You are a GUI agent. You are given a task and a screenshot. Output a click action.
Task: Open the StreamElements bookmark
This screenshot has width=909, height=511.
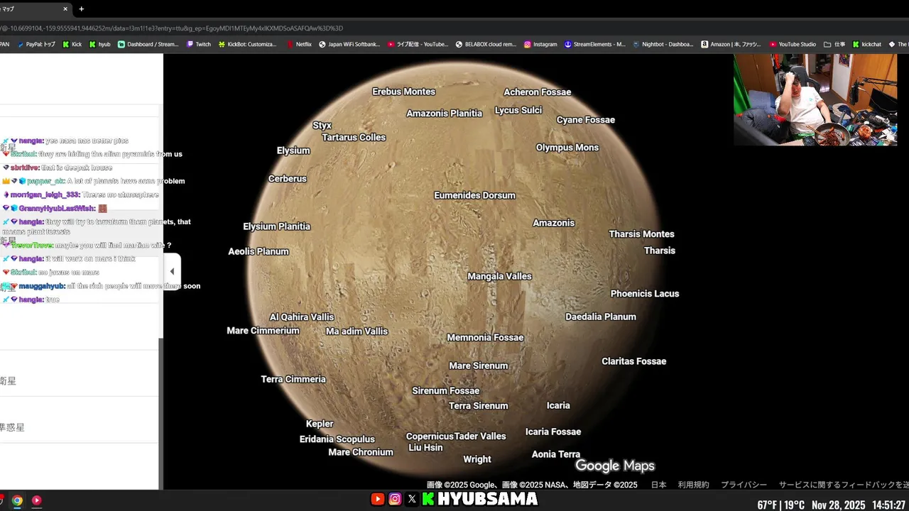pyautogui.click(x=595, y=44)
